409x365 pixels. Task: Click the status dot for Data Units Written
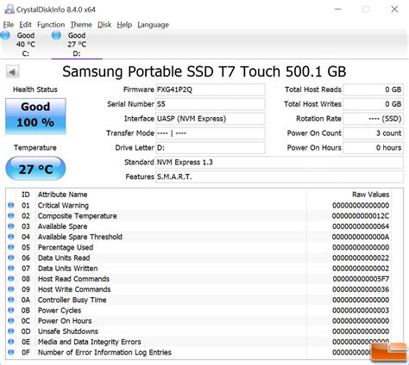point(11,268)
